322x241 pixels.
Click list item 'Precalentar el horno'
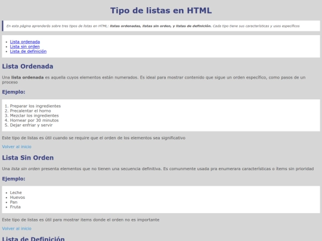tap(30, 111)
